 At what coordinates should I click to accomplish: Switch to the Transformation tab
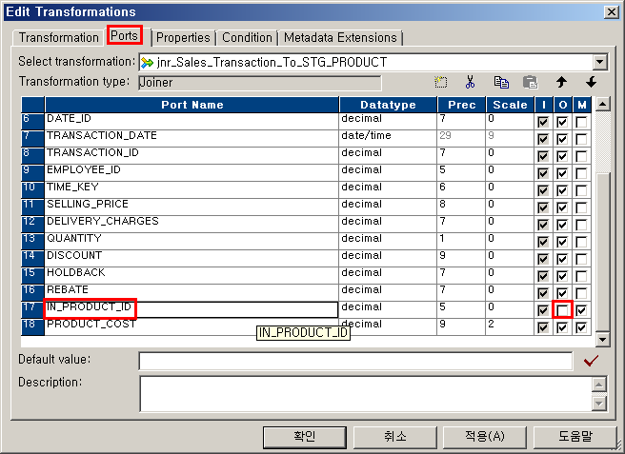point(59,37)
